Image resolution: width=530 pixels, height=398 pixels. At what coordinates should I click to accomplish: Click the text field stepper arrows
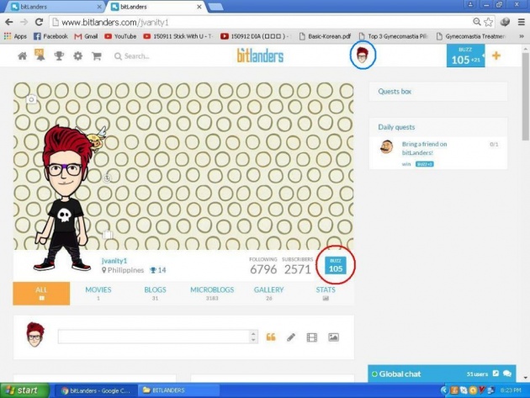click(253, 337)
